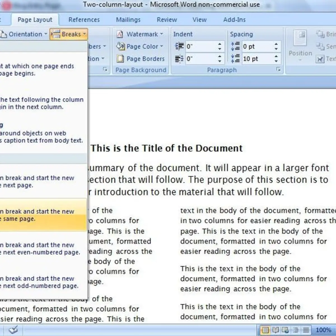The width and height of the screenshot is (336, 336).
Task: Click the Watermark icon
Action: pyautogui.click(x=120, y=34)
